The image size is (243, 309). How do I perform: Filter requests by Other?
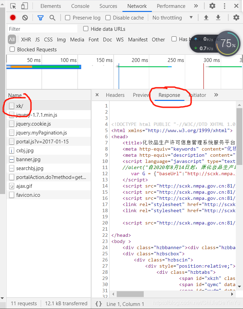click(x=158, y=39)
